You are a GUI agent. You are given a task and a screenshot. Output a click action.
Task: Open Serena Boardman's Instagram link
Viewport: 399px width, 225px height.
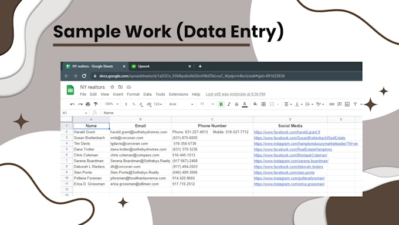click(x=291, y=161)
